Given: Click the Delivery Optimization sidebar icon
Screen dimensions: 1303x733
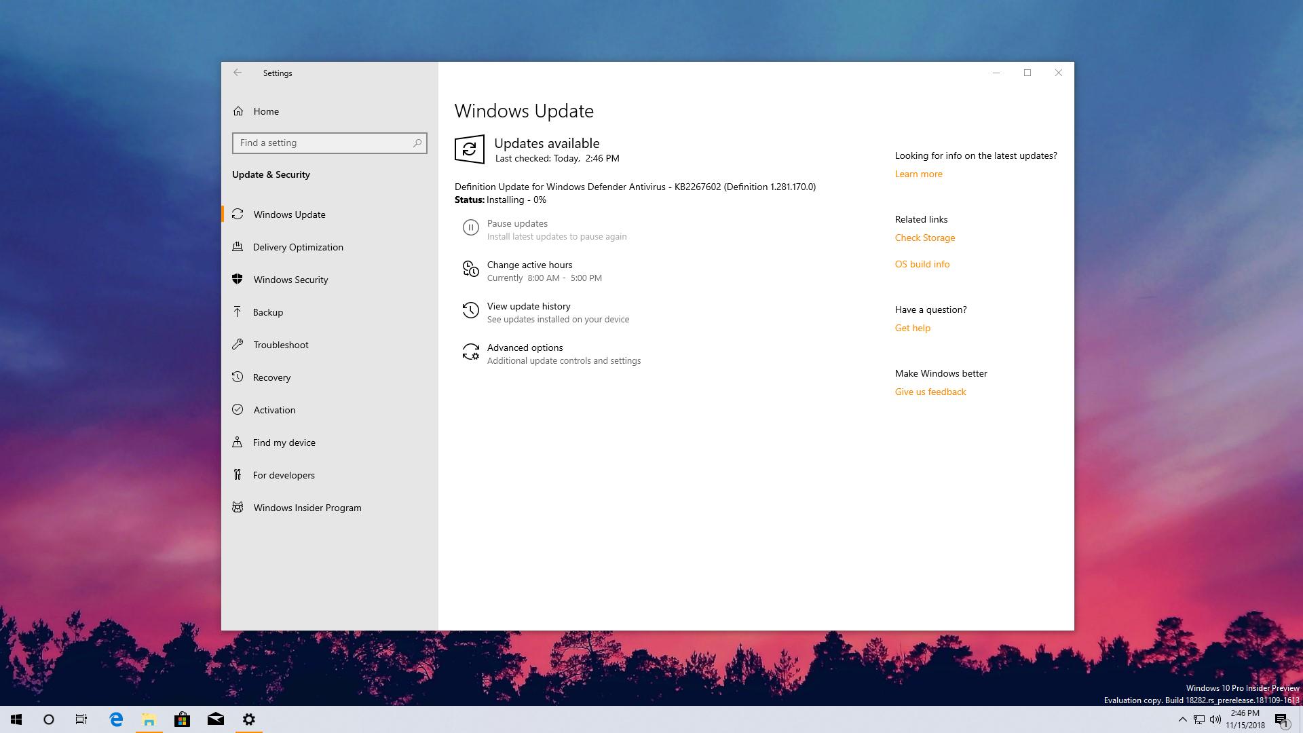Looking at the screenshot, I should tap(237, 246).
